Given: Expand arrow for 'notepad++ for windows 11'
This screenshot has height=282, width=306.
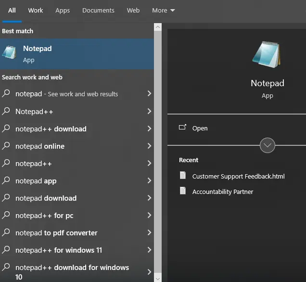Looking at the screenshot, I should click(149, 250).
